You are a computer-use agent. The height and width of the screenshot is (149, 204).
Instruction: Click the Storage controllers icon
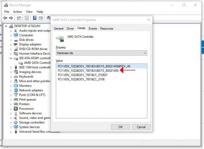pyautogui.click(x=16, y=123)
